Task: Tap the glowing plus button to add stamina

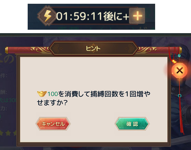Action: click(x=137, y=16)
